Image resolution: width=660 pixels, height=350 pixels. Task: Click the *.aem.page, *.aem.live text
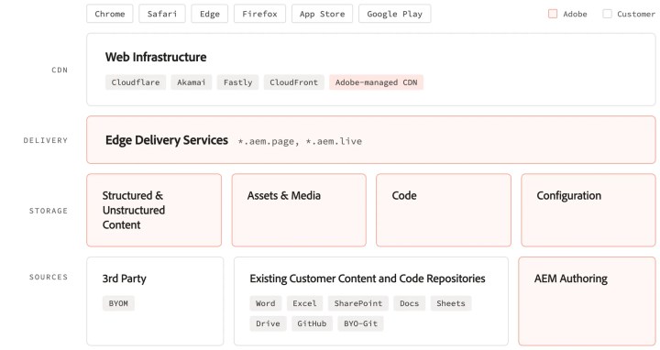tap(300, 141)
